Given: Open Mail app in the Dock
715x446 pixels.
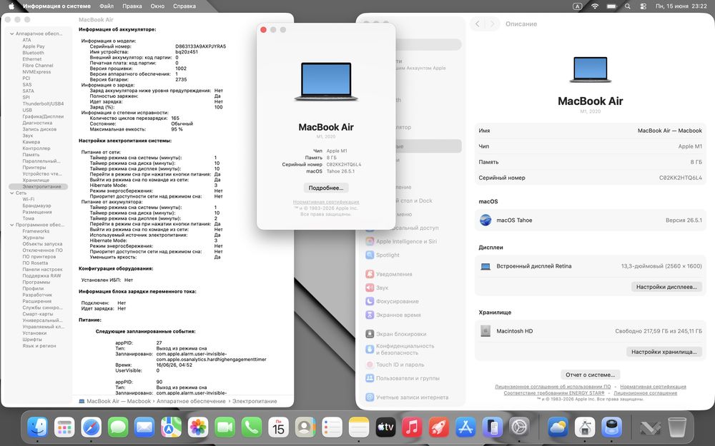Looking at the screenshot, I should coord(144,427).
